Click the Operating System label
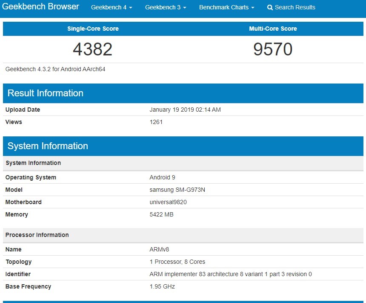Viewport: 366px width, 303px height. (x=31, y=177)
